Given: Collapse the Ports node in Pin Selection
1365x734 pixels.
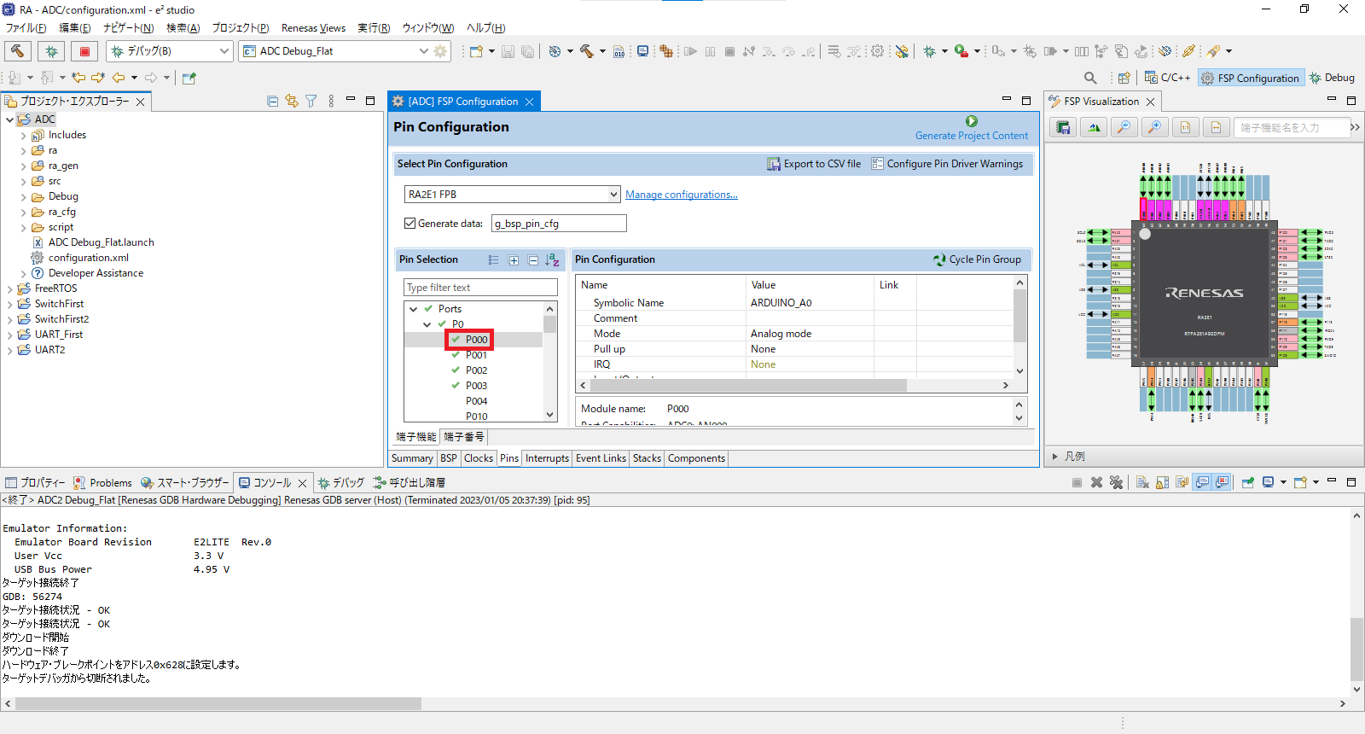Looking at the screenshot, I should pyautogui.click(x=414, y=309).
